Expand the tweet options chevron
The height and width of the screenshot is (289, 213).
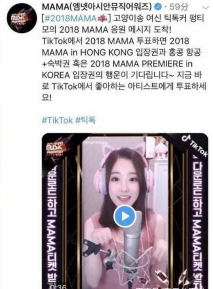tap(206, 8)
